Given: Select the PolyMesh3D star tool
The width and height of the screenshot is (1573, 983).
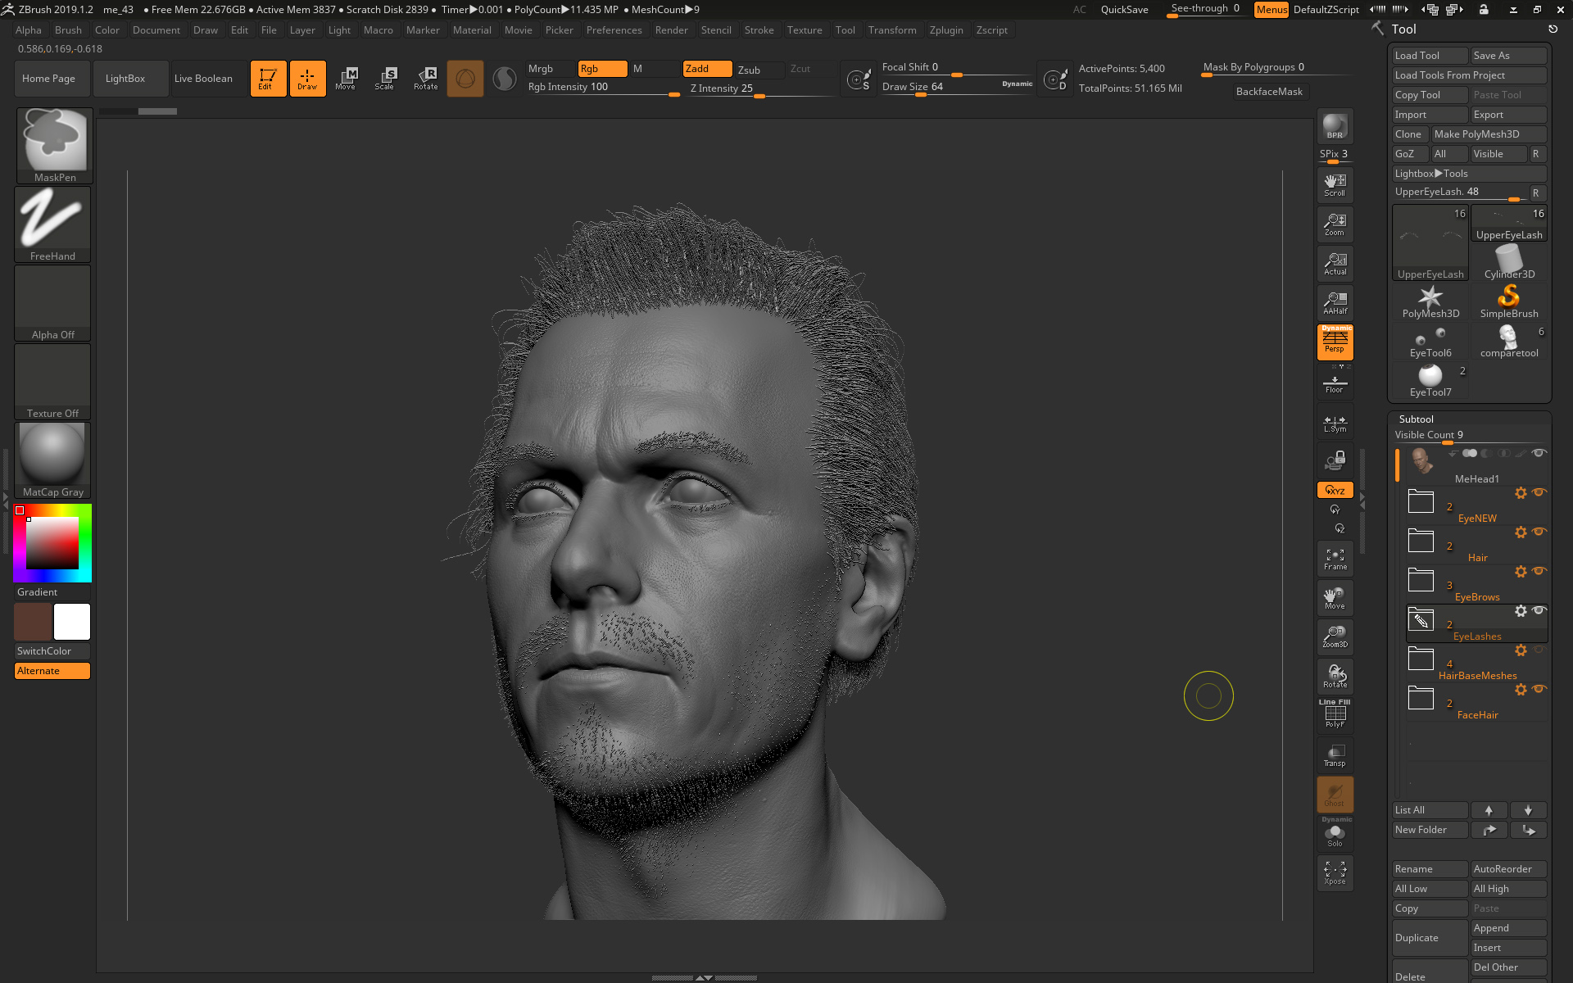Looking at the screenshot, I should click(x=1430, y=301).
